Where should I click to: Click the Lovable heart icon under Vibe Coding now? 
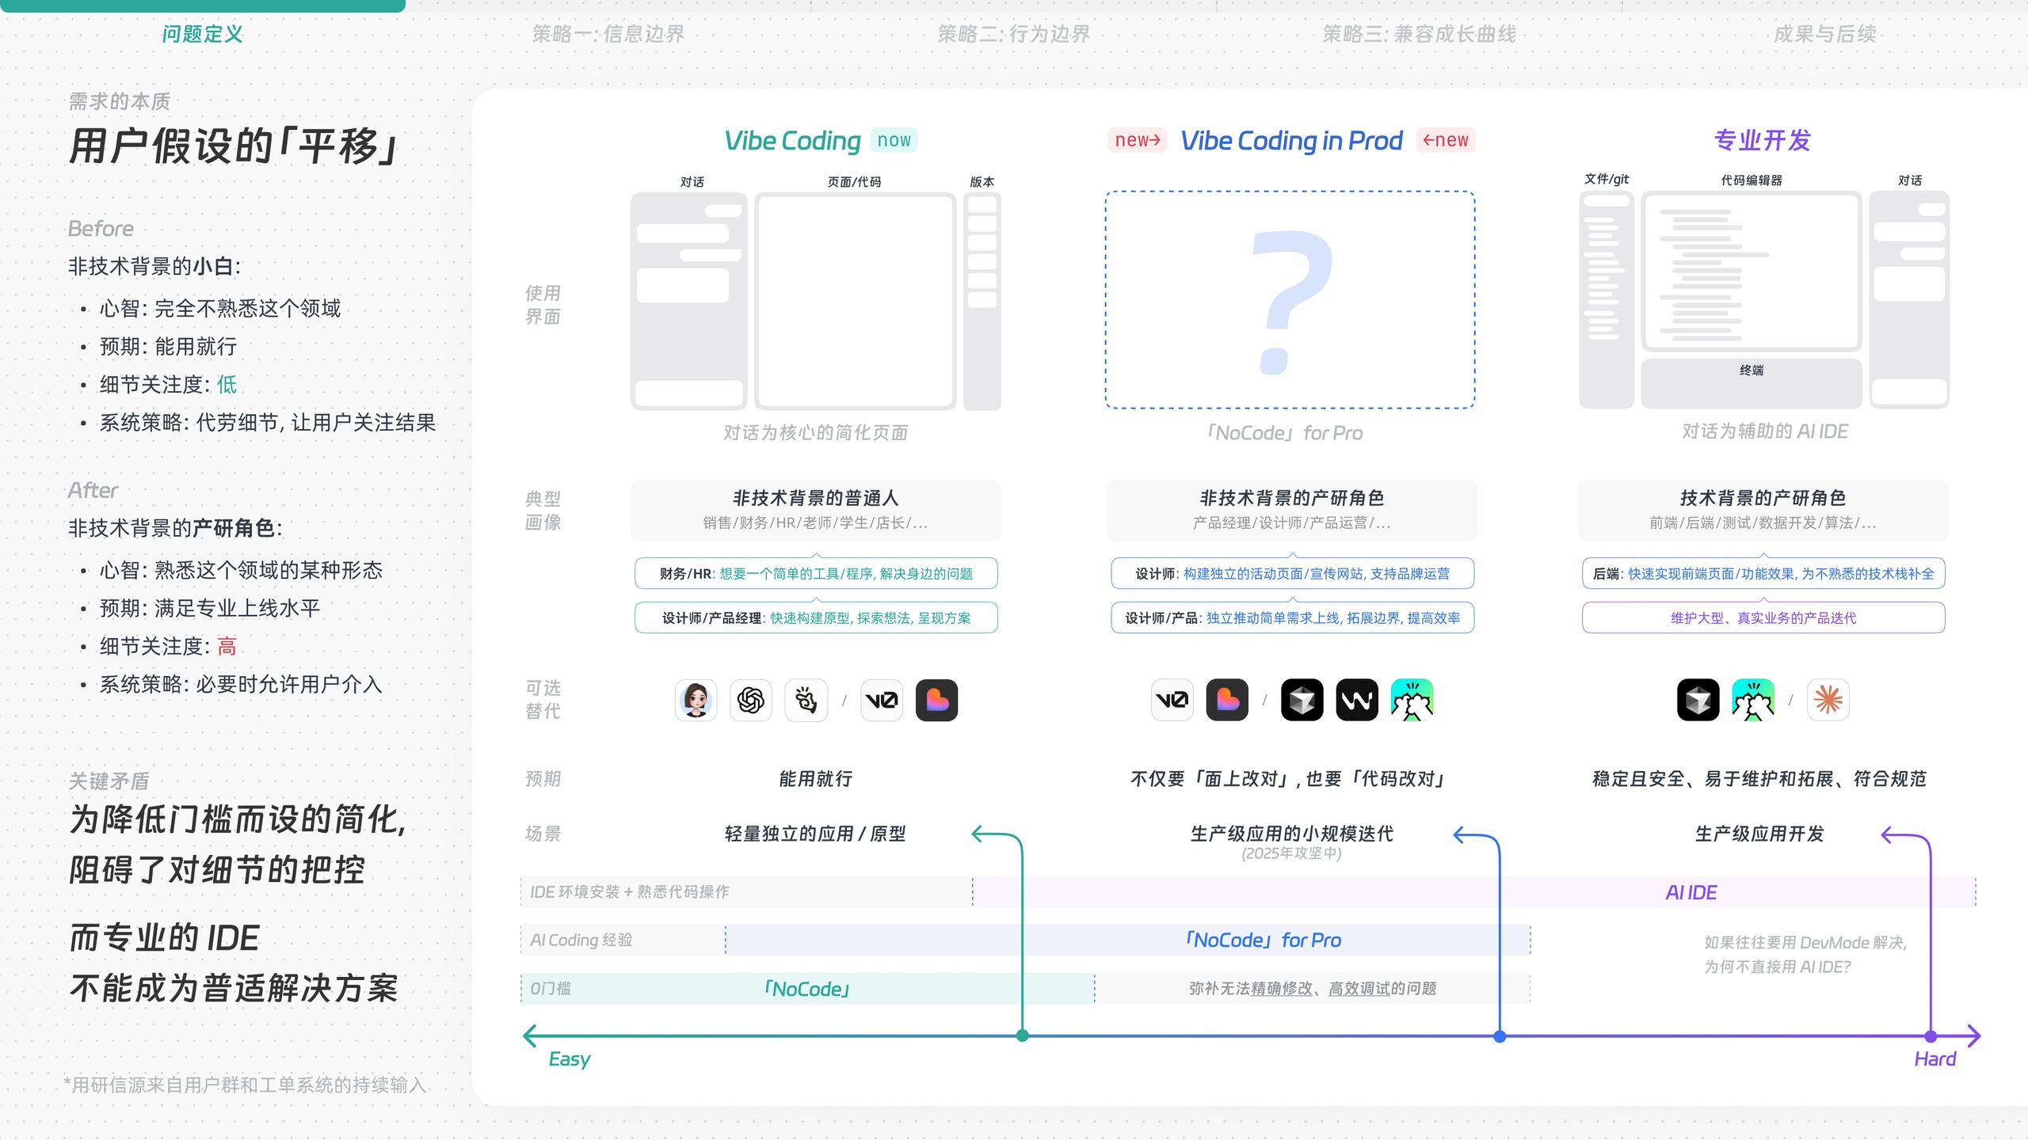(x=937, y=700)
